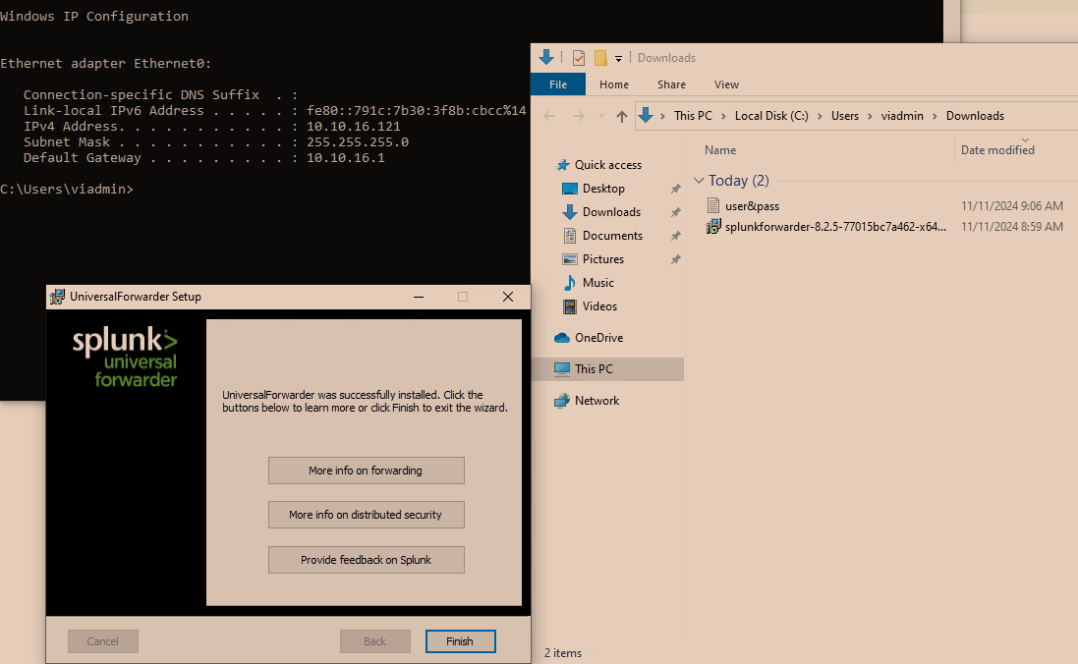1078x664 pixels.
Task: Collapse the Today (2) group
Action: pos(700,180)
